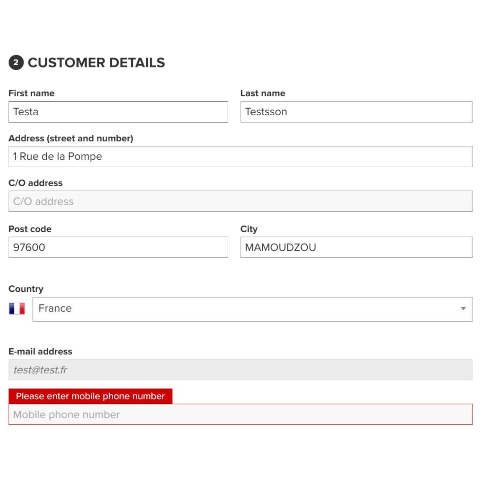Screen dimensions: 490x490
Task: Click the step 2 circle icon
Action: (x=16, y=62)
